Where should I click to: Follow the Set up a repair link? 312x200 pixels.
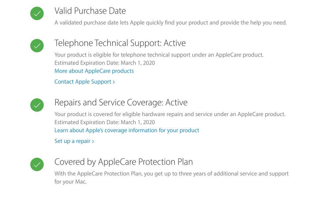(x=74, y=141)
